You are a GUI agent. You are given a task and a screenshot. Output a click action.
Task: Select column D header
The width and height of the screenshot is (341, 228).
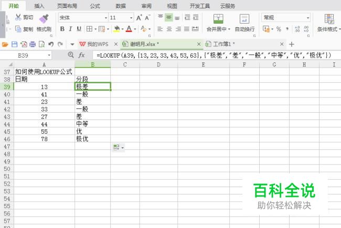pyautogui.click(x=158, y=64)
